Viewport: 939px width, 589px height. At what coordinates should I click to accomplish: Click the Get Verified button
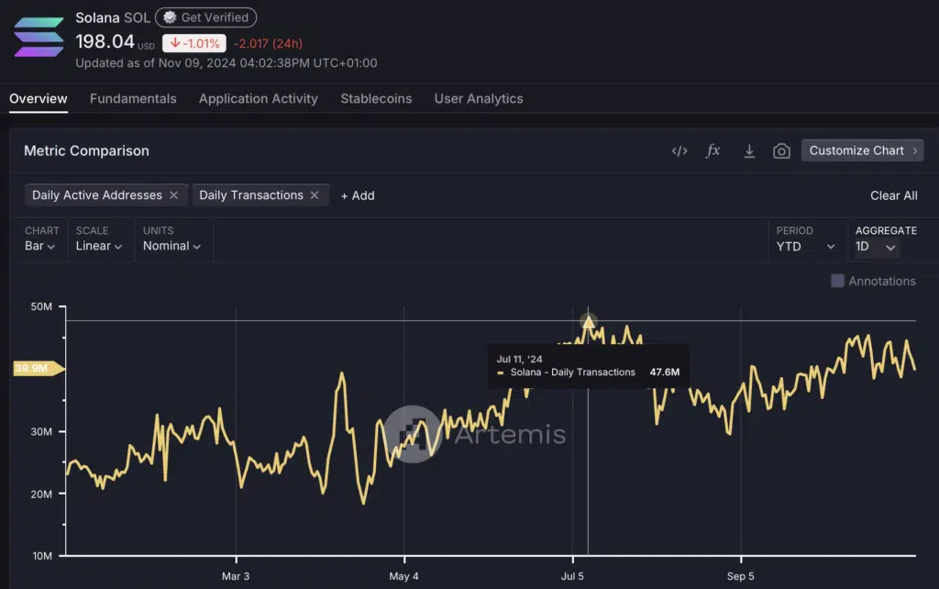[x=206, y=17]
